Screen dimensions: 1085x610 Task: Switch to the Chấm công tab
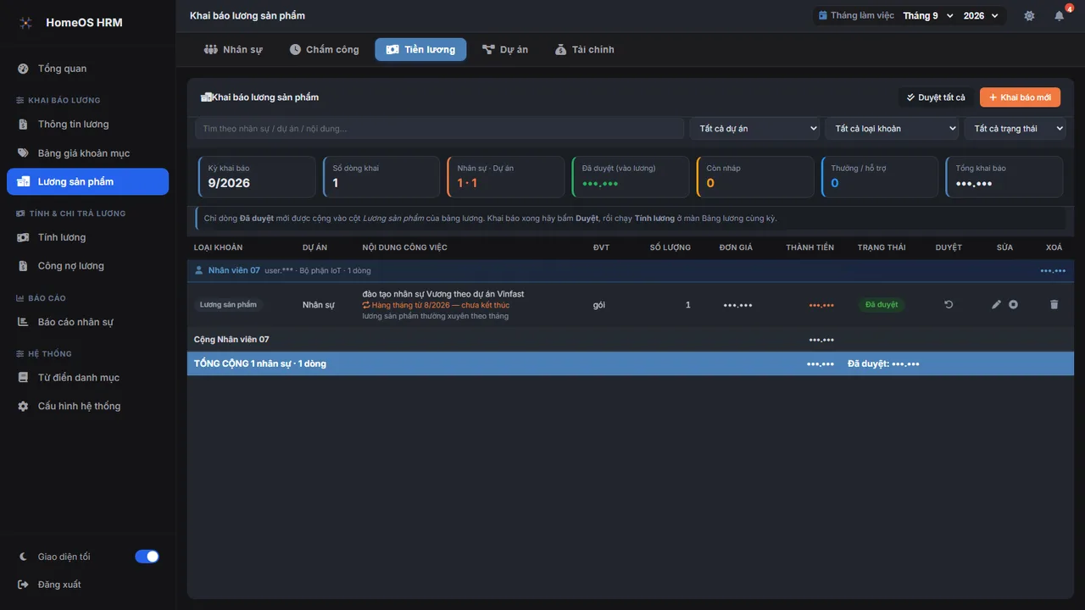point(324,50)
